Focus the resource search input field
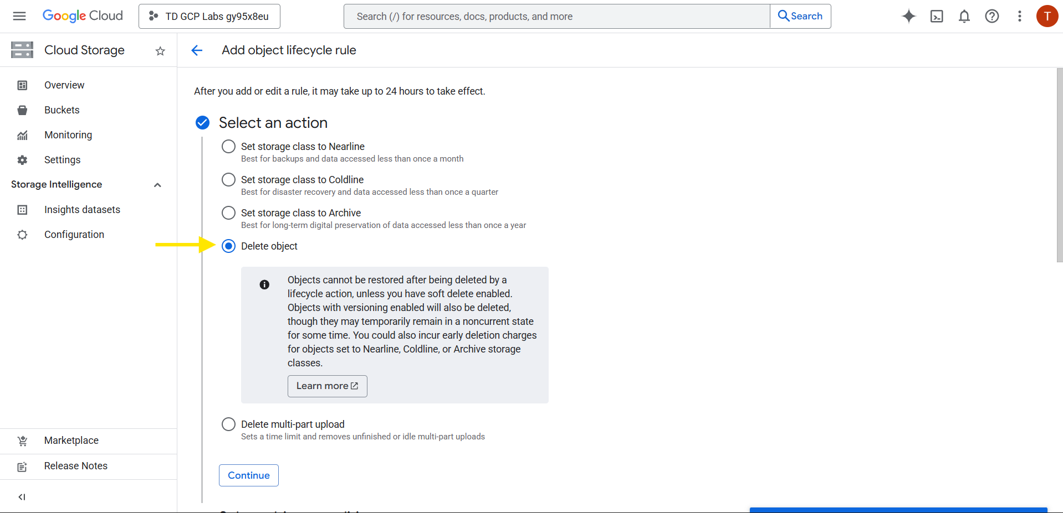 coord(556,17)
